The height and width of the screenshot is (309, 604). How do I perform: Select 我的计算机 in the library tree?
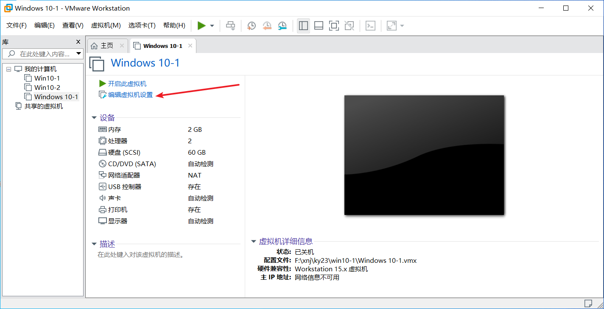40,69
